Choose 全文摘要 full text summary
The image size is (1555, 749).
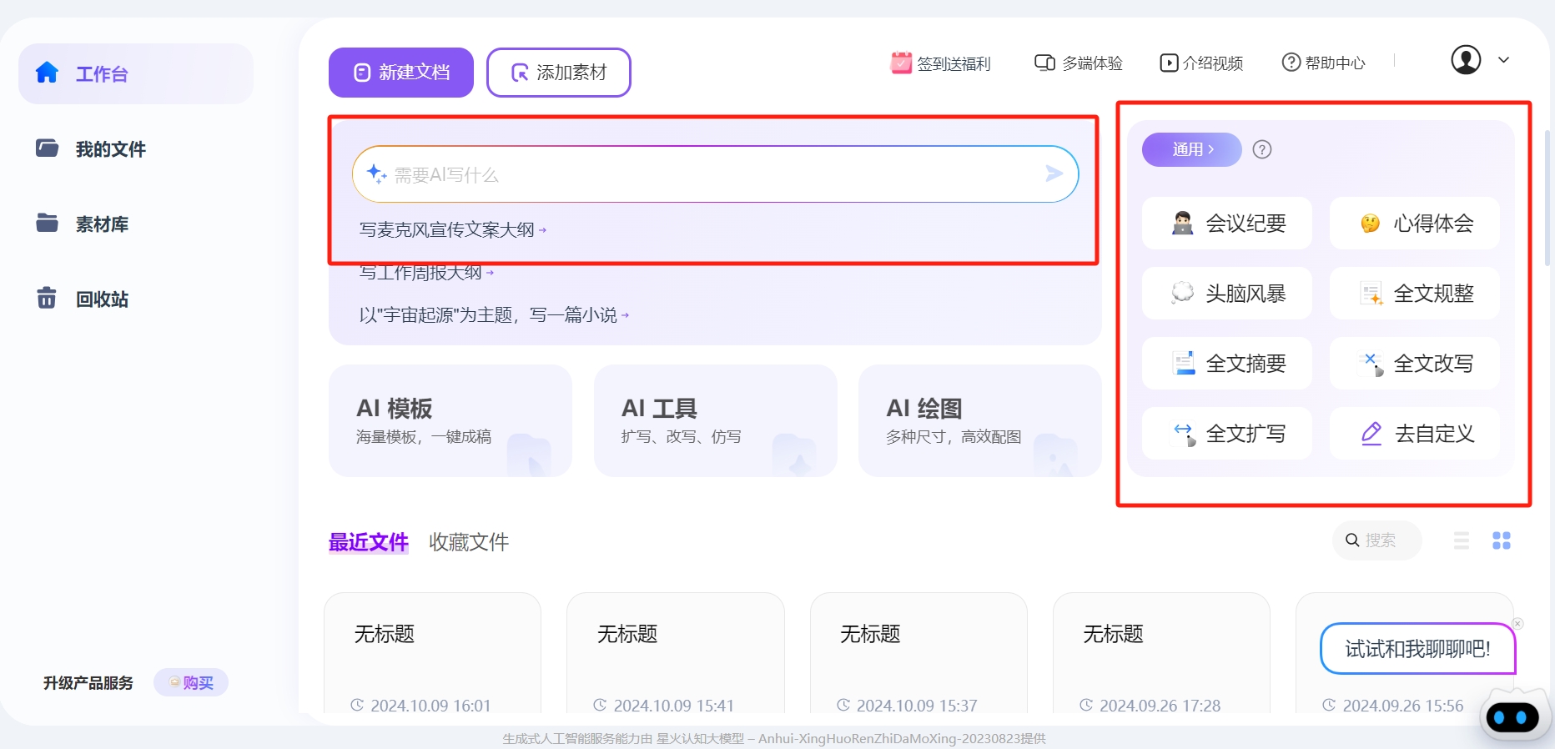click(x=1227, y=364)
